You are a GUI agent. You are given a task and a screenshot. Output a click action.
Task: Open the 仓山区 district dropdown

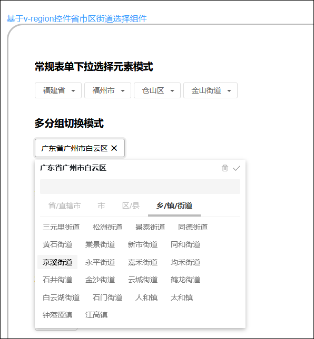coord(157,90)
